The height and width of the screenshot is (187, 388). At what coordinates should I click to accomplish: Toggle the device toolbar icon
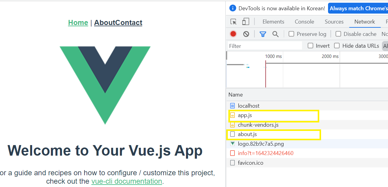coord(246,22)
